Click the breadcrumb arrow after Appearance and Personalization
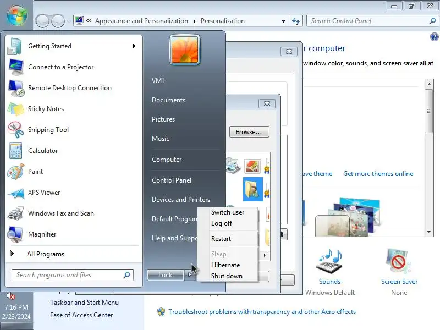 195,21
